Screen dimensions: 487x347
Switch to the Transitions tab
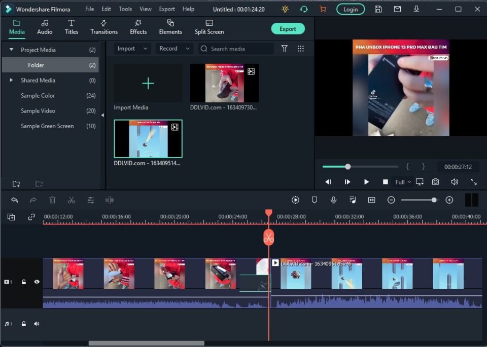coord(103,27)
